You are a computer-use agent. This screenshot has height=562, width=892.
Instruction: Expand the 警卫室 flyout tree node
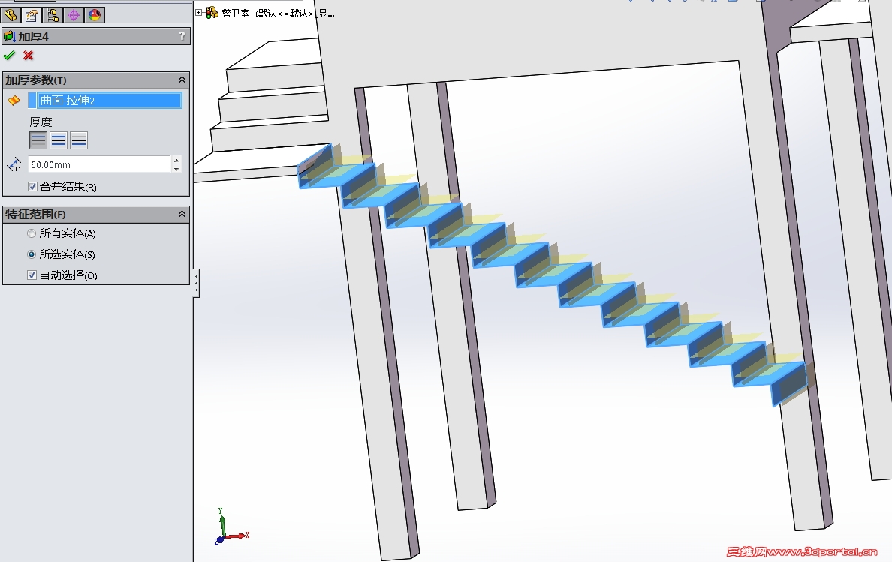point(198,13)
